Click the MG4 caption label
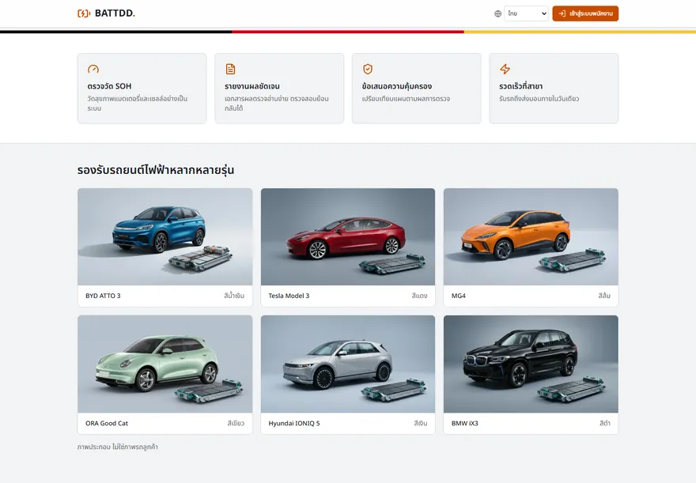This screenshot has height=483, width=696. coord(459,296)
